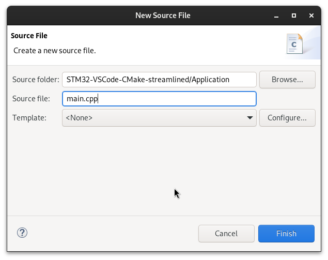Minimize the New Source File dialog
Image resolution: width=328 pixels, height=260 pixels.
pyautogui.click(x=276, y=16)
